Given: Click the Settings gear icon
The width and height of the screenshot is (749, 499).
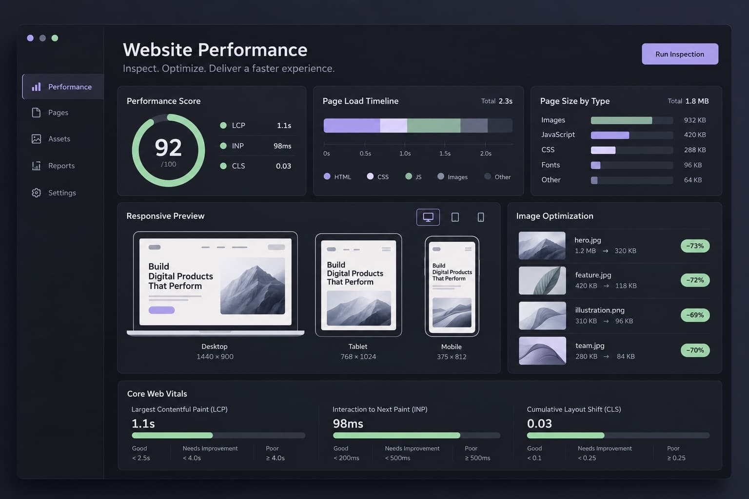Looking at the screenshot, I should 36,192.
